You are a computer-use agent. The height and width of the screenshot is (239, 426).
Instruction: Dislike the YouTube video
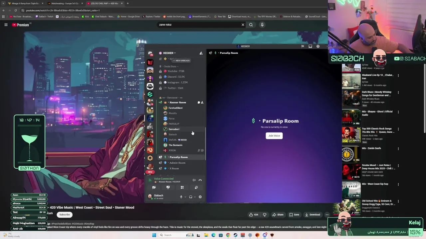265,215
